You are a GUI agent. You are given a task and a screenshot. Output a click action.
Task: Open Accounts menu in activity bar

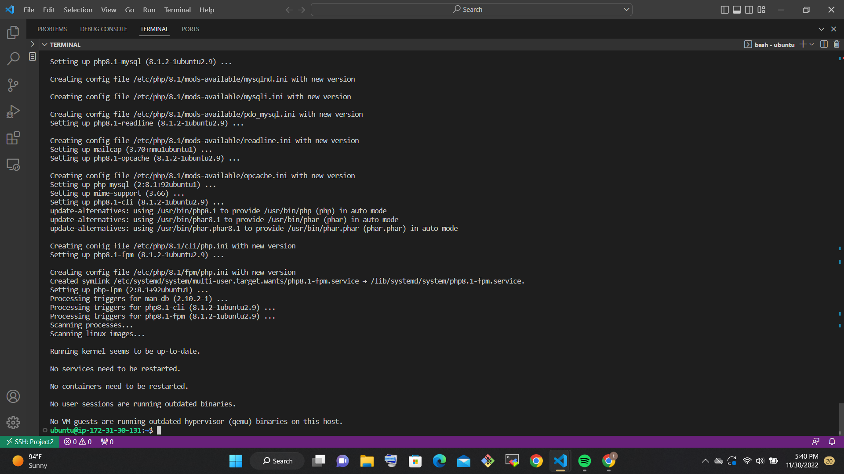13,396
